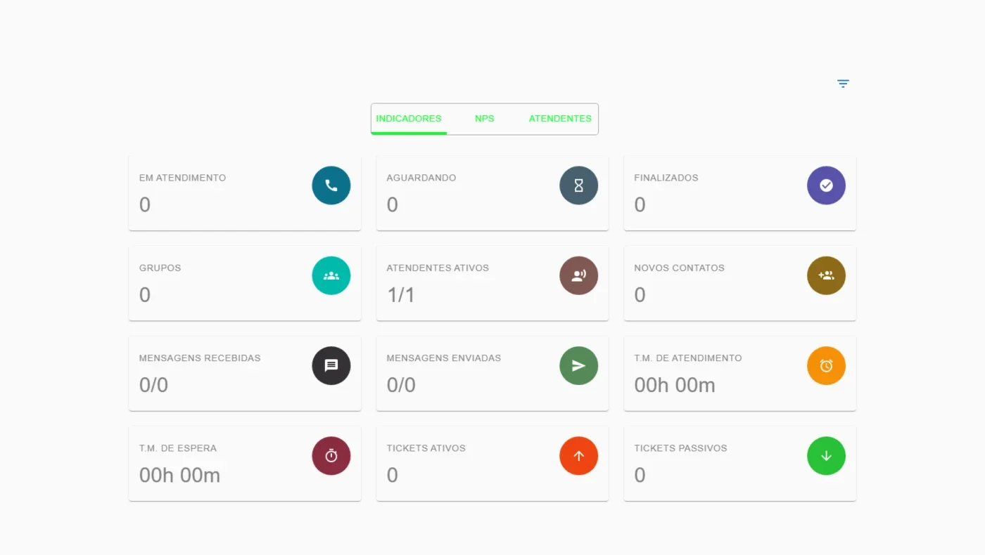Screen dimensions: 985x555
Task: Click the 'TICKETS PASSIVOS' label
Action: [681, 448]
